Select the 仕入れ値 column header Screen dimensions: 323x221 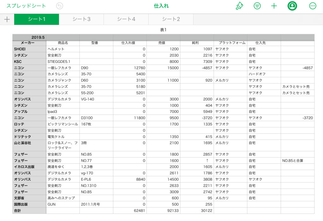click(x=130, y=43)
